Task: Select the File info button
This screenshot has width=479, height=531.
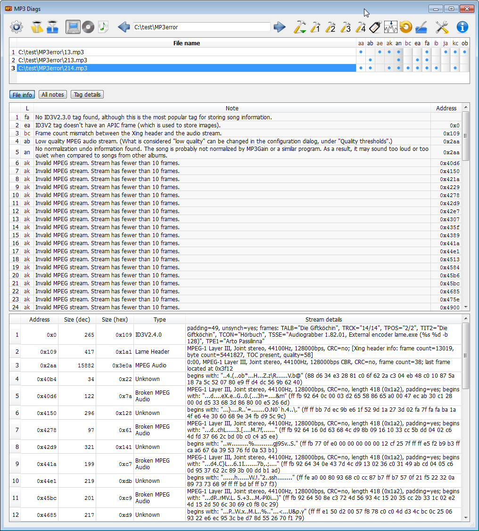Action: pyautogui.click(x=22, y=95)
